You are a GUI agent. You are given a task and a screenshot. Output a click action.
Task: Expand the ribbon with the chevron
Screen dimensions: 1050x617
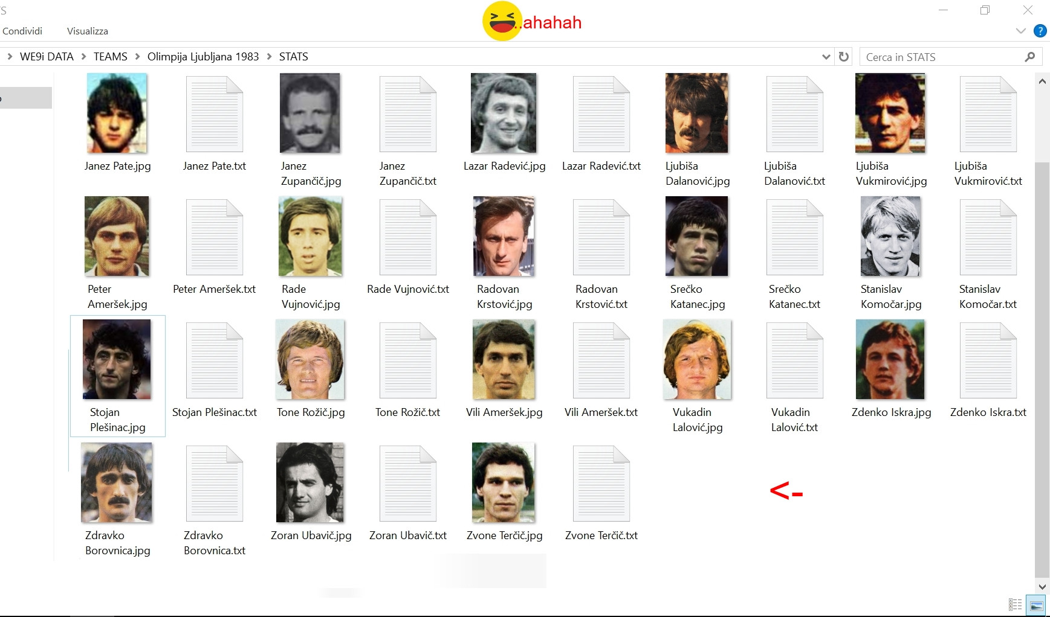(1021, 31)
